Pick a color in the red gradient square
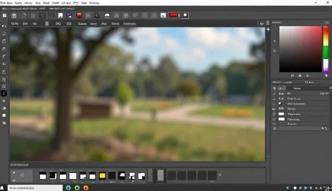332x191 pixels. pyautogui.click(x=300, y=49)
